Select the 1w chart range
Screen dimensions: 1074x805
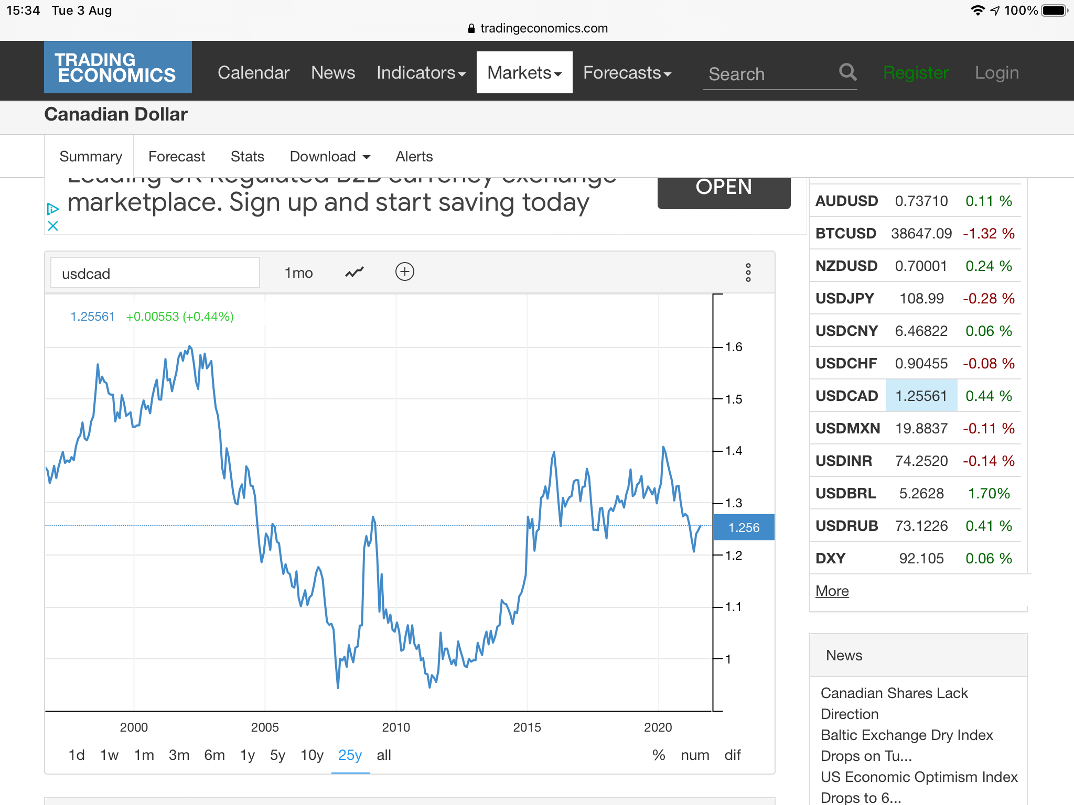pos(109,755)
